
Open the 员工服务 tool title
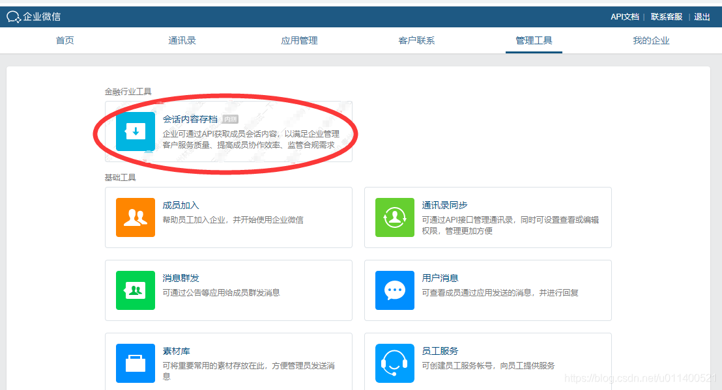click(x=440, y=352)
